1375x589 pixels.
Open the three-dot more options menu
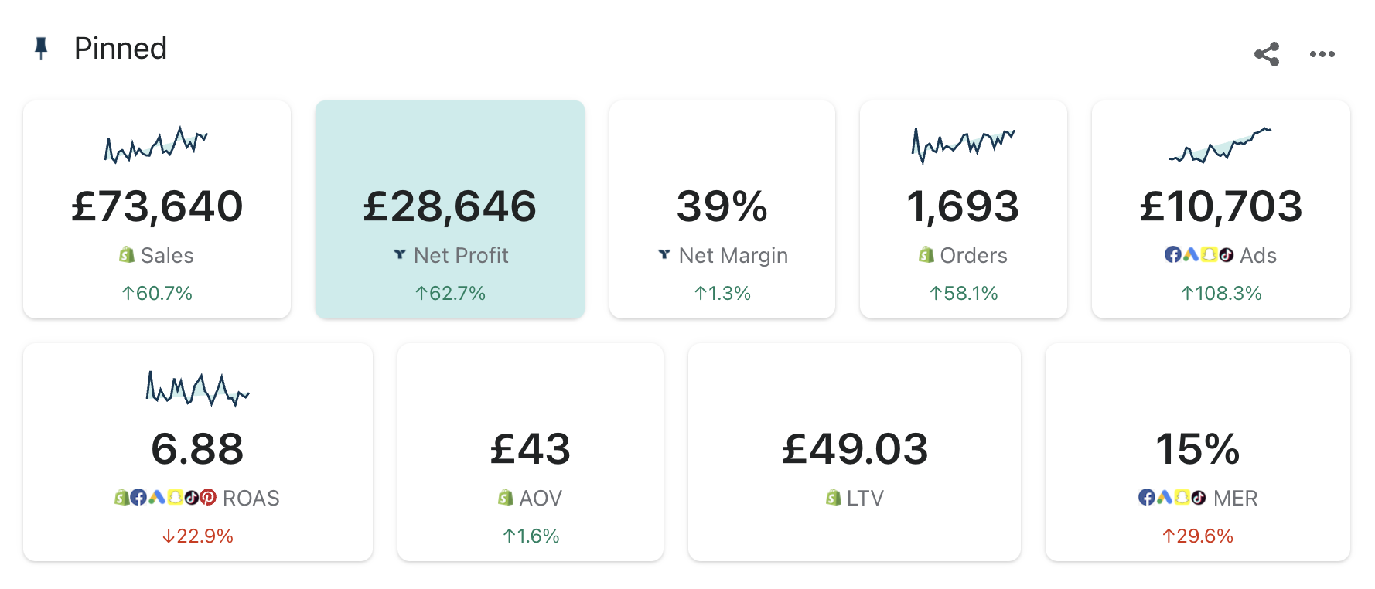point(1322,54)
